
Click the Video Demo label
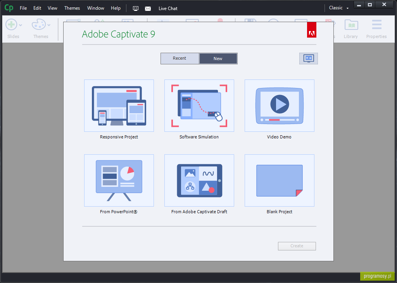point(279,137)
